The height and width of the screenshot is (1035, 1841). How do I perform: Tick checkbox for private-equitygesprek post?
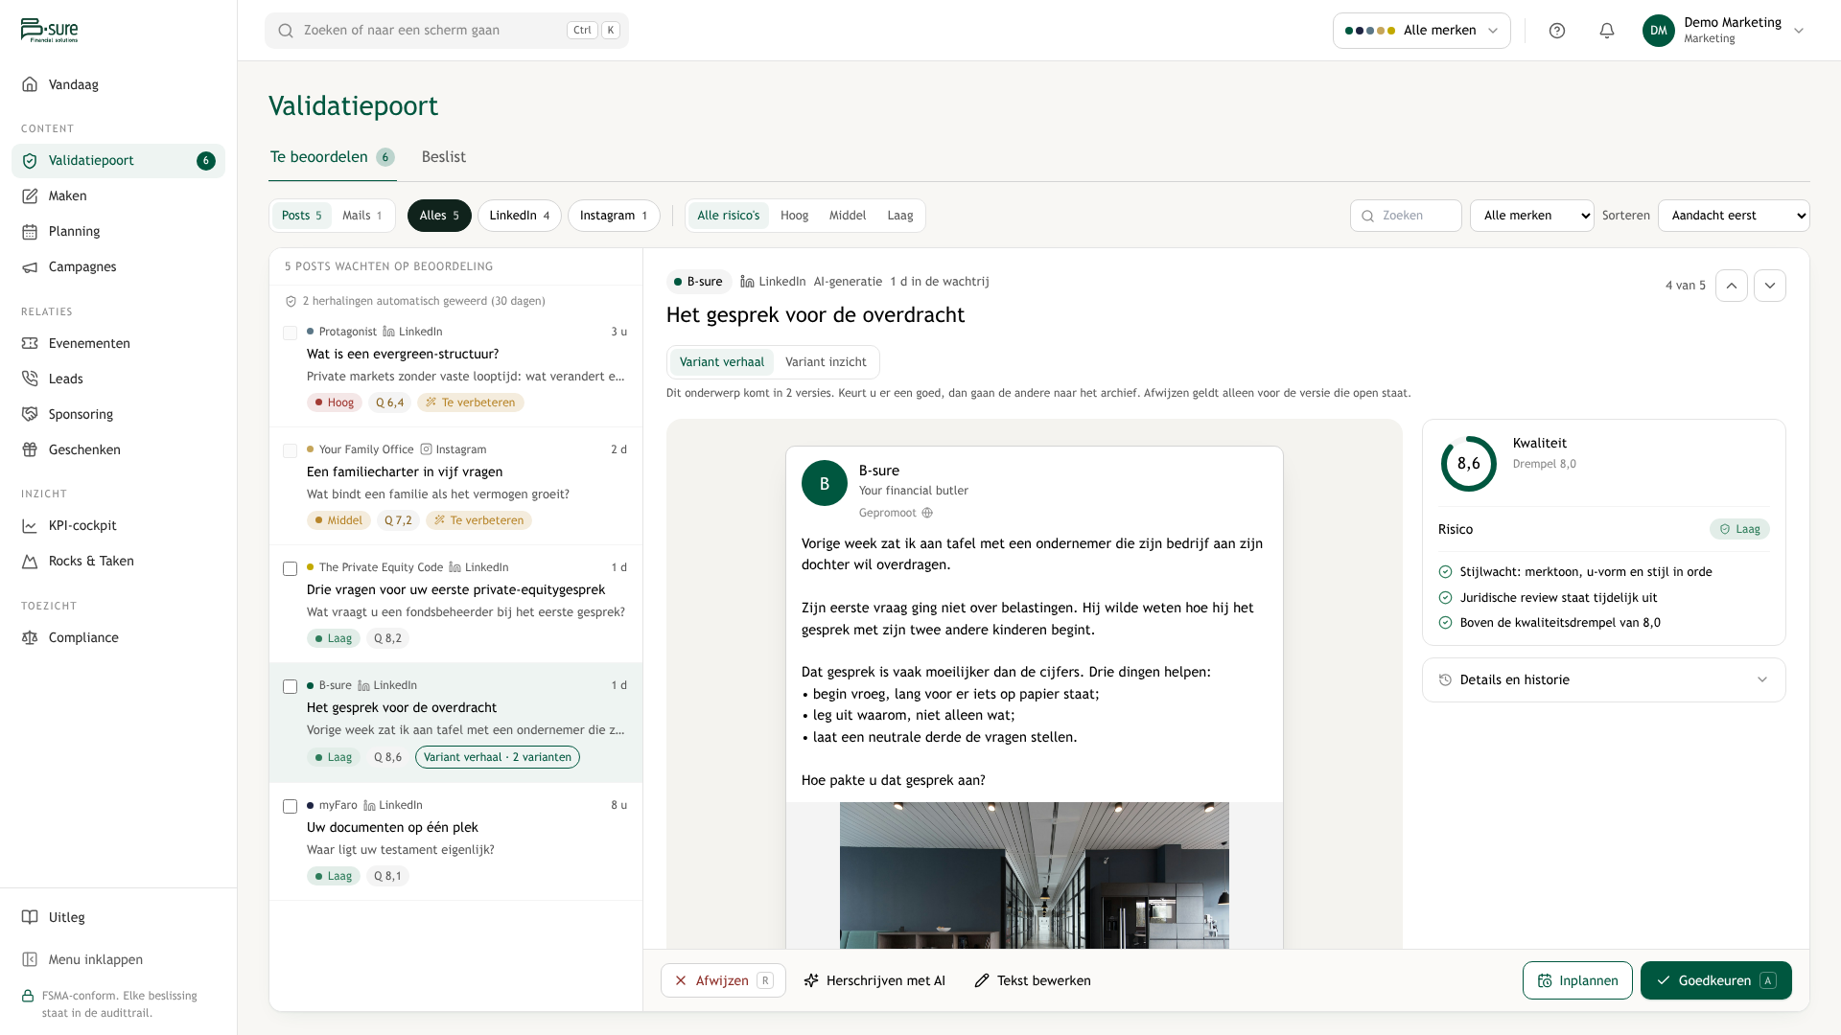click(290, 568)
